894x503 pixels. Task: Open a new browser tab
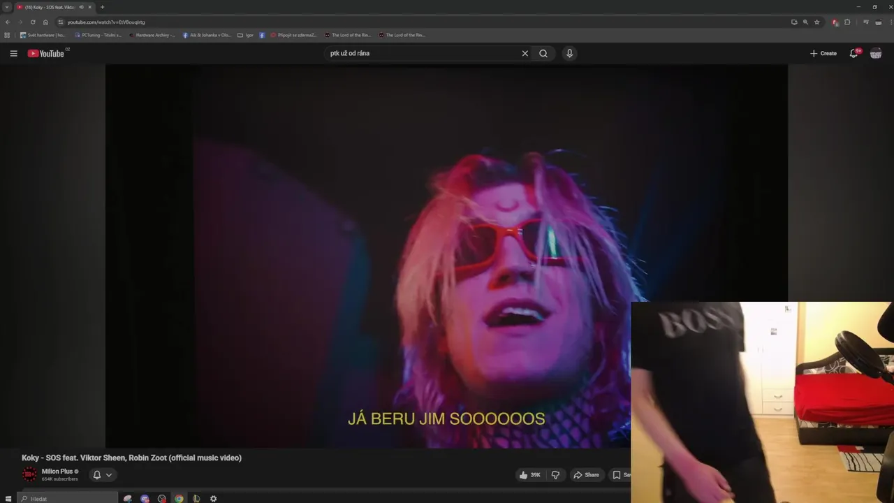[x=102, y=7]
